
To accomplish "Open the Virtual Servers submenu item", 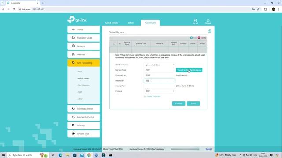I will [x=83, y=79].
